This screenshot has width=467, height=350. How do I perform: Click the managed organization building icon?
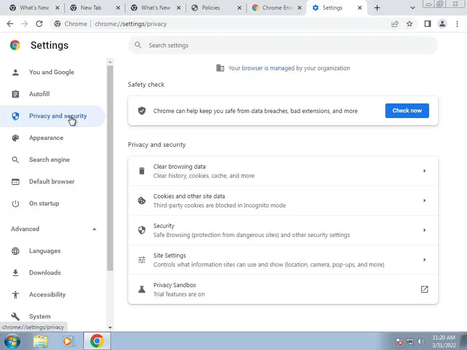coord(220,68)
